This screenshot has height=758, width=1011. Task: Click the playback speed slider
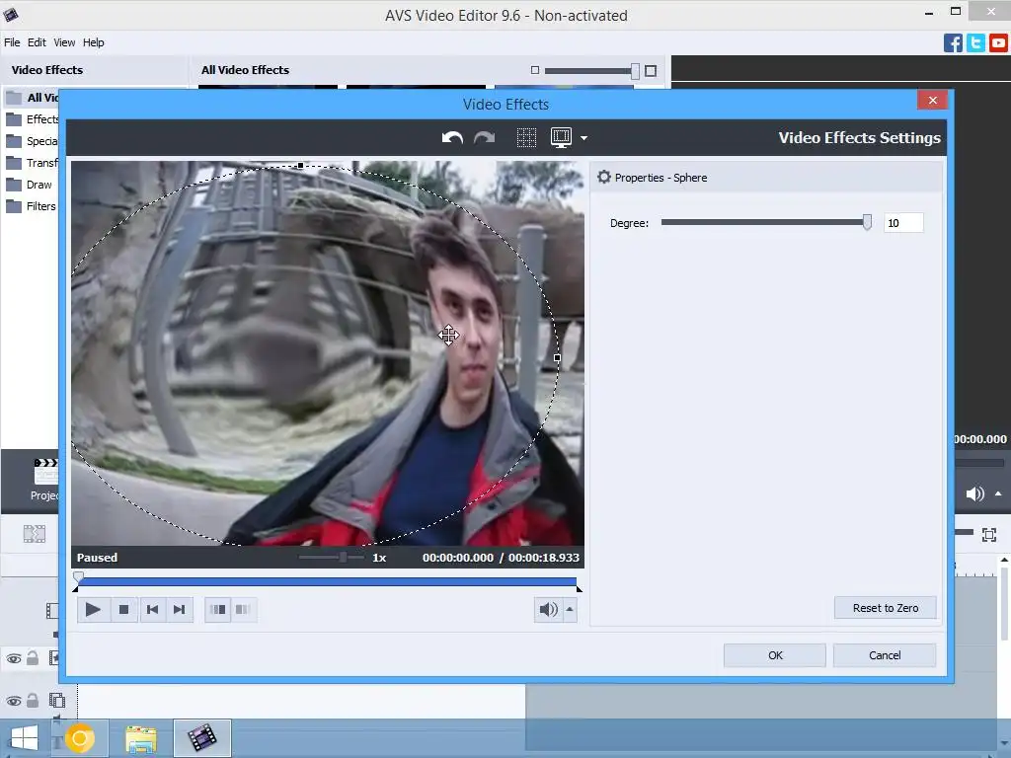coord(332,557)
